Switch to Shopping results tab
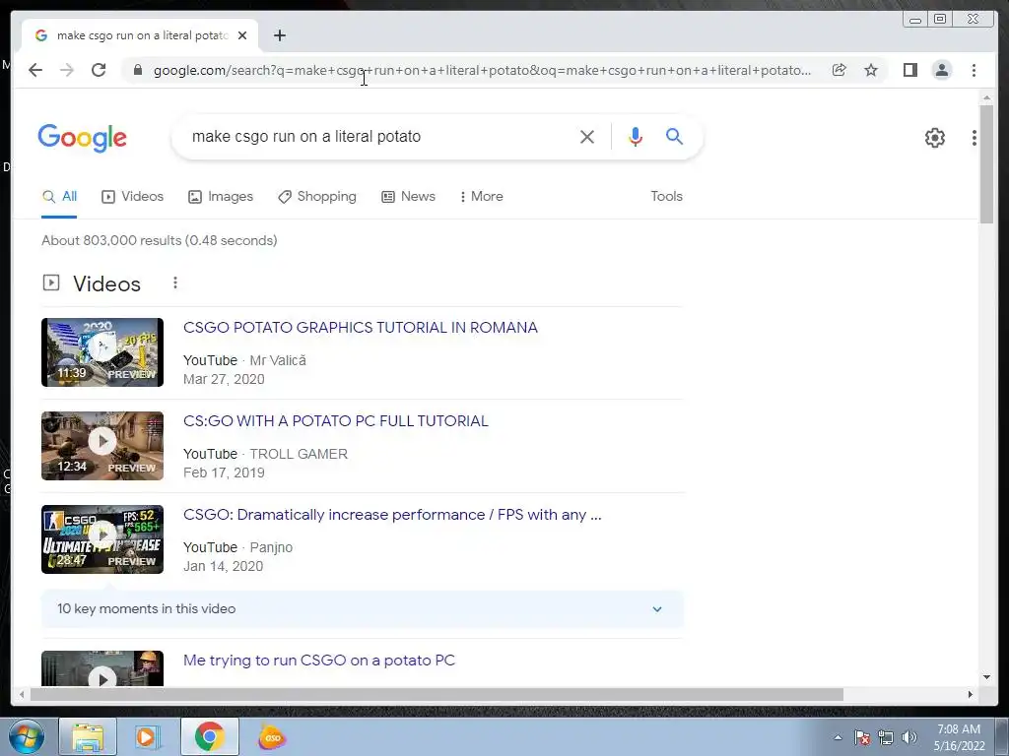Viewport: 1009px width, 756px height. tap(317, 197)
